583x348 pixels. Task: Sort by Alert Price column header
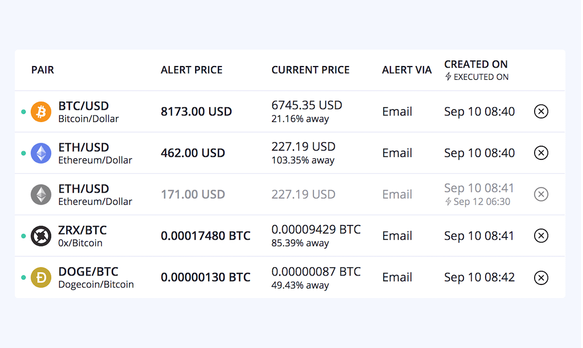(191, 70)
